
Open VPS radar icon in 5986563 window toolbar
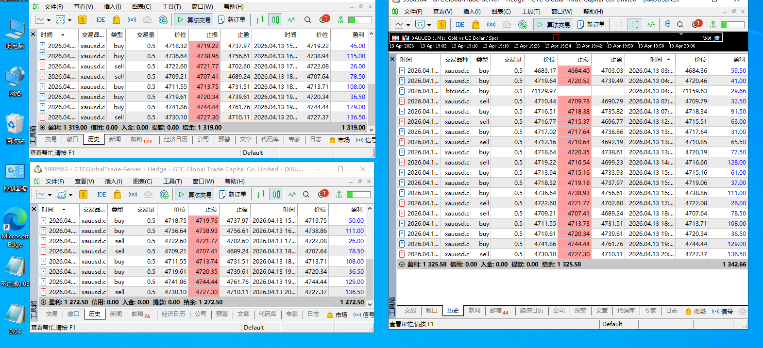(x=164, y=195)
